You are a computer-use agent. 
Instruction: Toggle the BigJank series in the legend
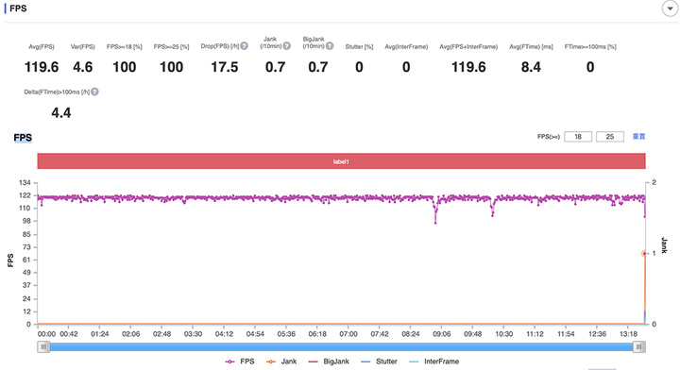(329, 362)
